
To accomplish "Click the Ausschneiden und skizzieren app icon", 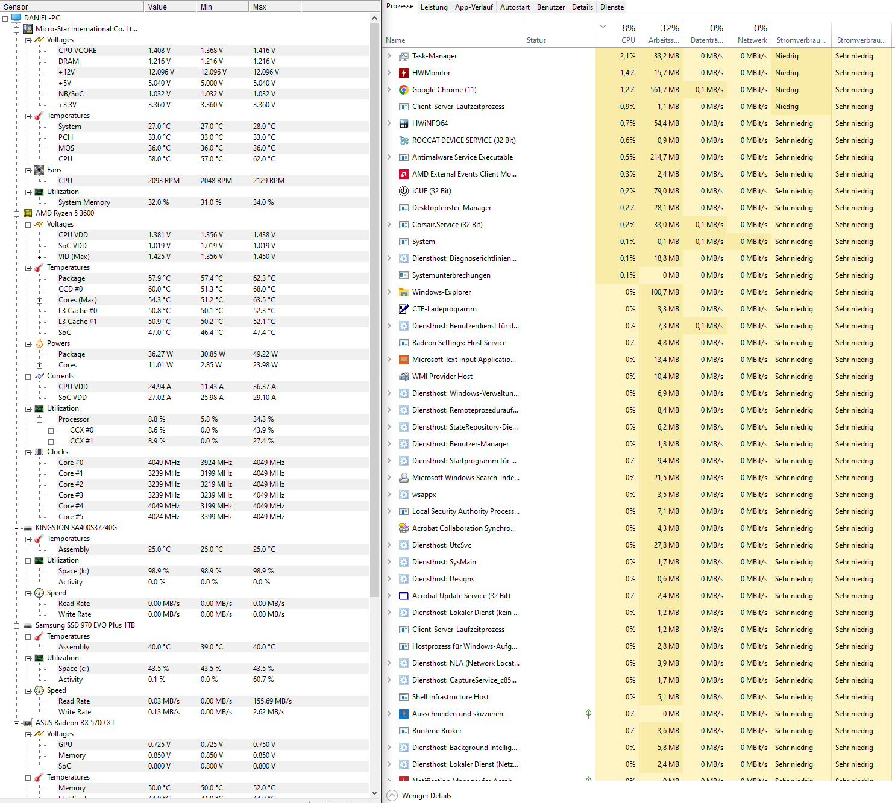I will [x=404, y=714].
